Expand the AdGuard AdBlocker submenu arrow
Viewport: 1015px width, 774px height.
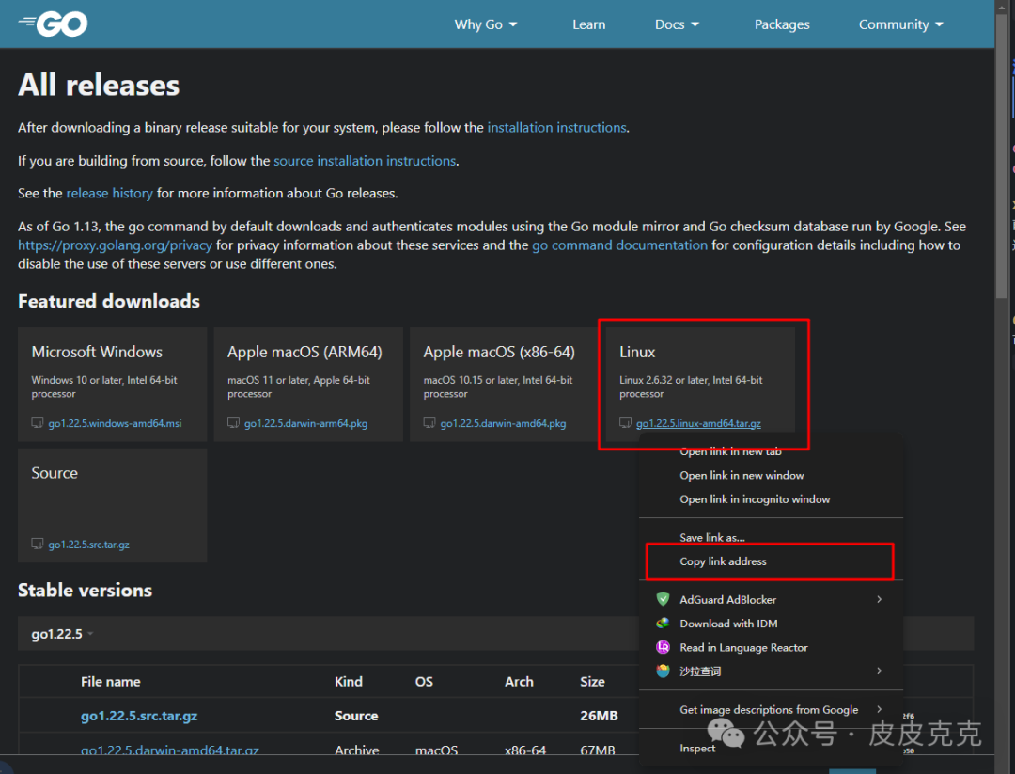tap(879, 599)
